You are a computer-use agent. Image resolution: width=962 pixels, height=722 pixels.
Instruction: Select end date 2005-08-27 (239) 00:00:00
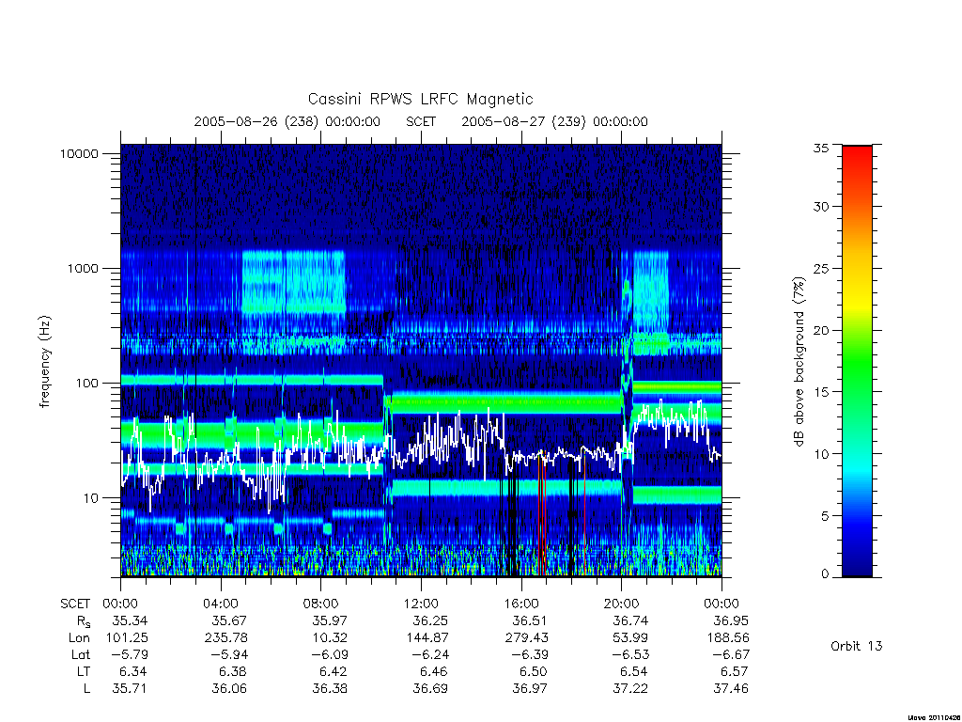point(554,121)
